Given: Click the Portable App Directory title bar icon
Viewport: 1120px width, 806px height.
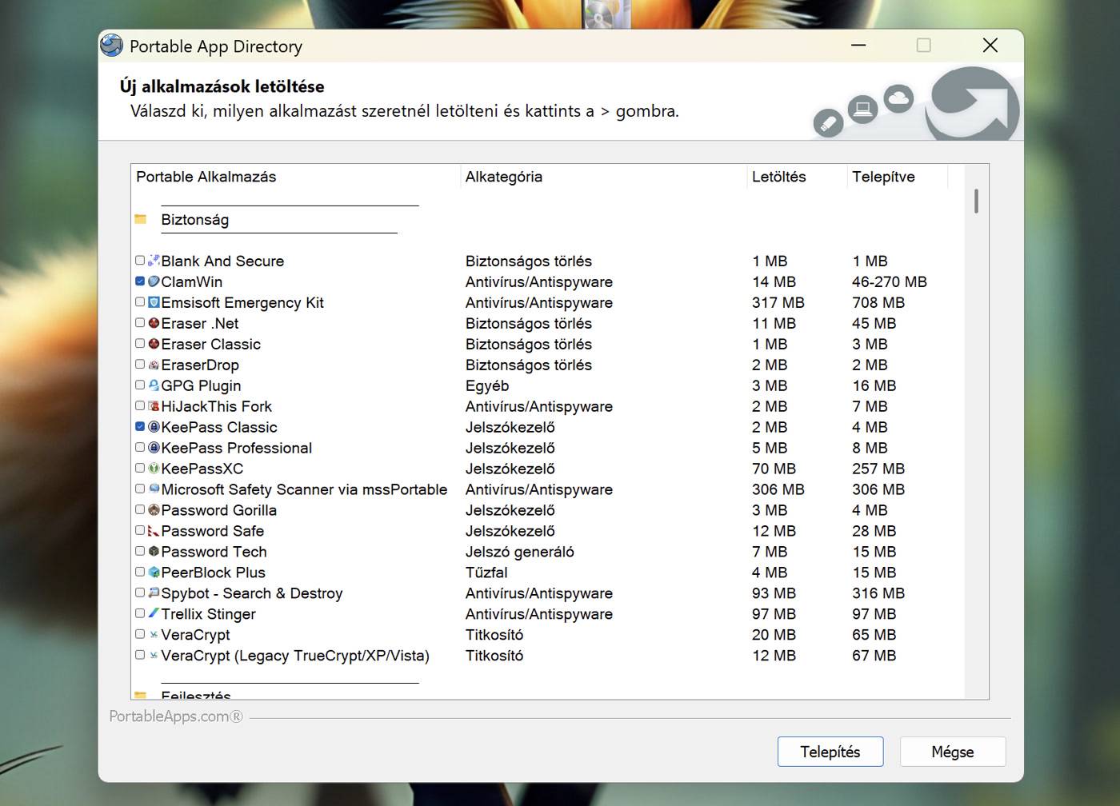Looking at the screenshot, I should click(x=112, y=46).
